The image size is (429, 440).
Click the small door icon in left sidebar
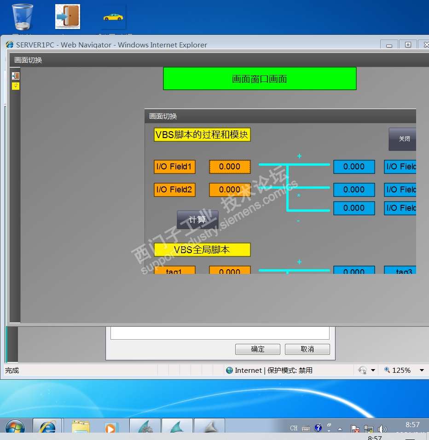click(x=16, y=76)
